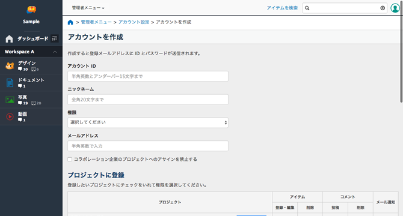403x216 pixels.
Task: Collapse the Workspace A section chevron
Action: point(55,52)
